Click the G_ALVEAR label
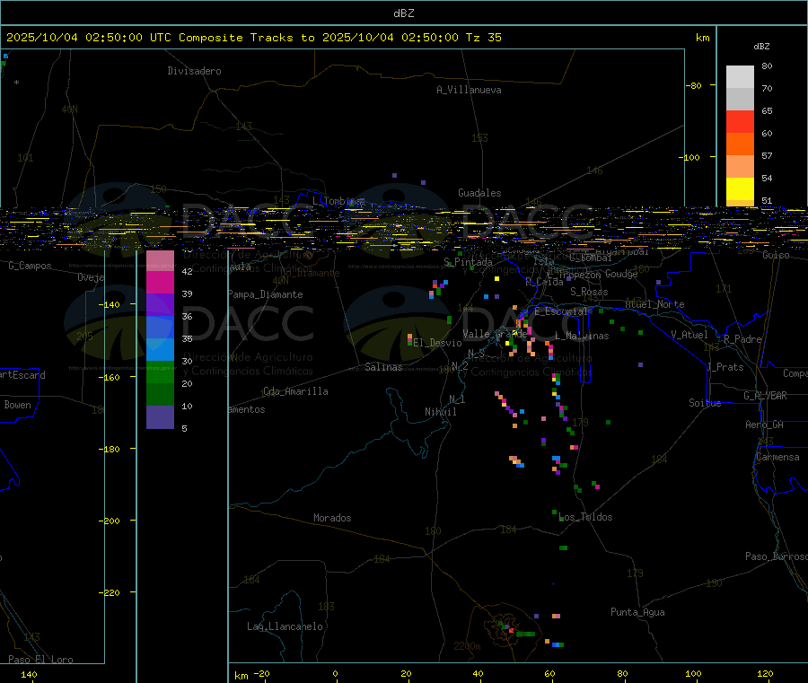 (x=765, y=396)
